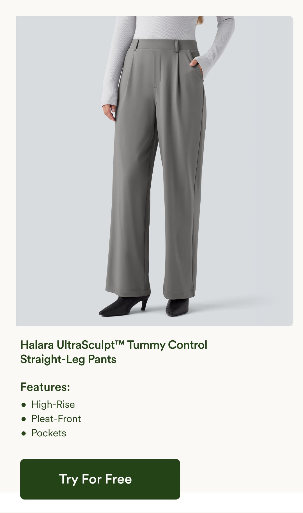Click the Pleat-Front feature text
Screen dimensions: 303x513
click(56, 419)
